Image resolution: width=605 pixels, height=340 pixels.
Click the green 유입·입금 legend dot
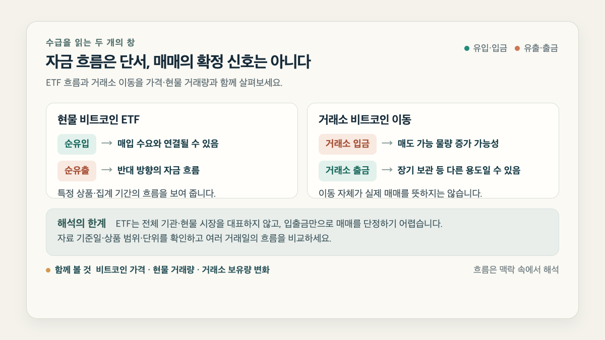(x=467, y=48)
